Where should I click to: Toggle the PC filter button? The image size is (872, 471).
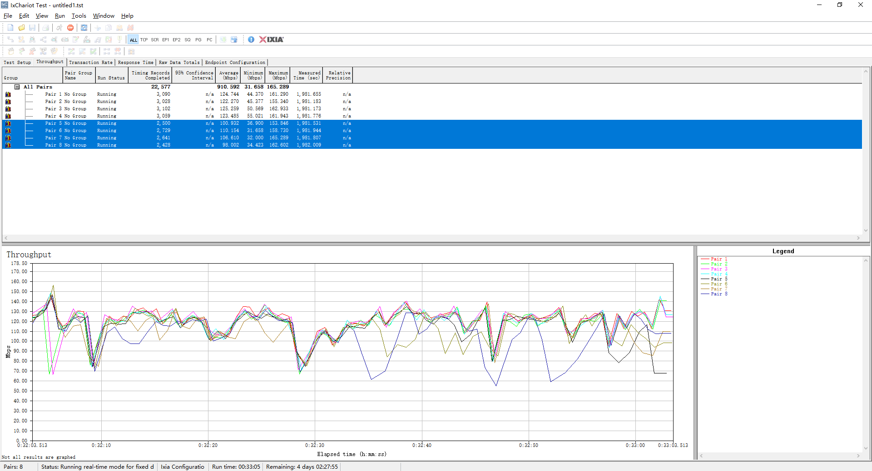pyautogui.click(x=209, y=39)
